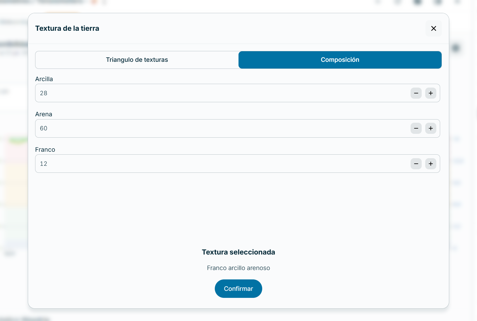Click the 'Arena' field label

pyautogui.click(x=44, y=114)
